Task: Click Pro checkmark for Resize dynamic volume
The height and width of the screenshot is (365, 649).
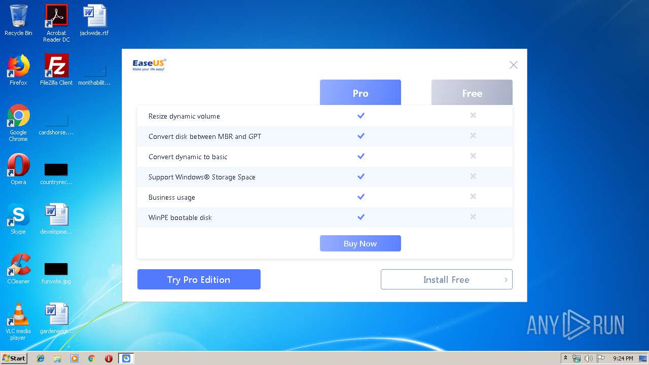Action: 361,116
